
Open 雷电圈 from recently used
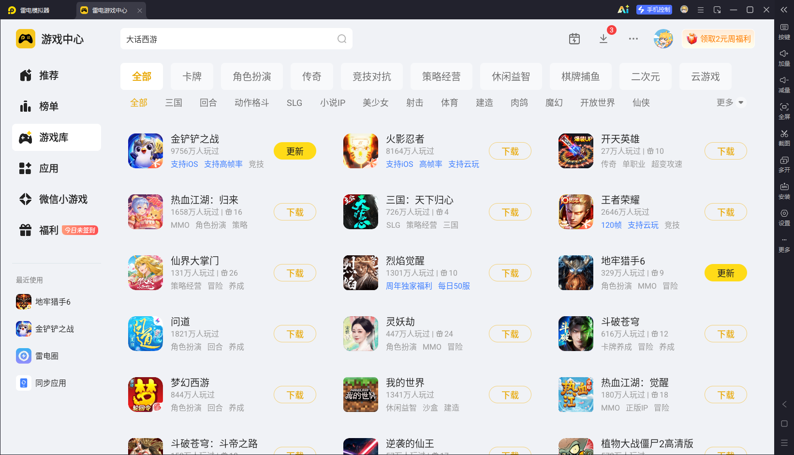pyautogui.click(x=37, y=356)
